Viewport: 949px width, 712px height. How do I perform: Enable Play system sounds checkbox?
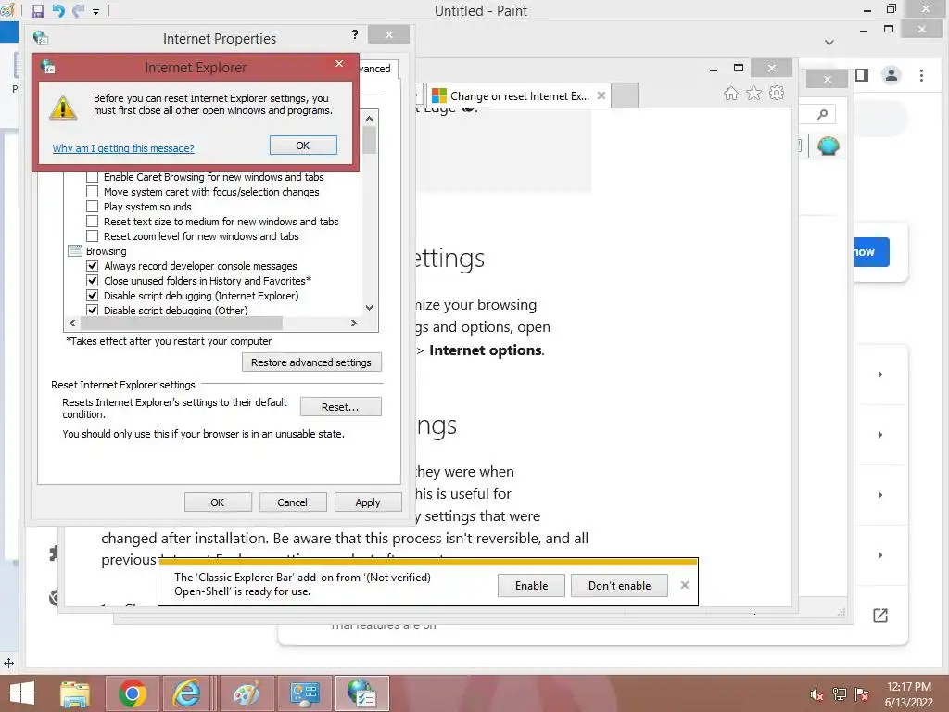pyautogui.click(x=92, y=207)
